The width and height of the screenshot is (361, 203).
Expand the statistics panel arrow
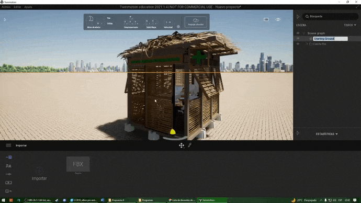pos(298,133)
